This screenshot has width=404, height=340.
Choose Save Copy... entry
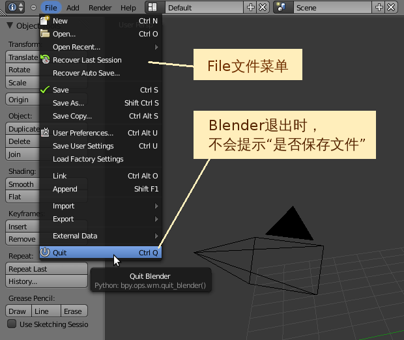[100, 116]
